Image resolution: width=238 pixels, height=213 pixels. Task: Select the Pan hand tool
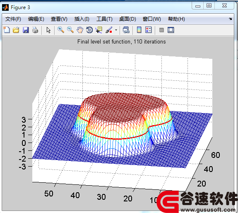80,30
